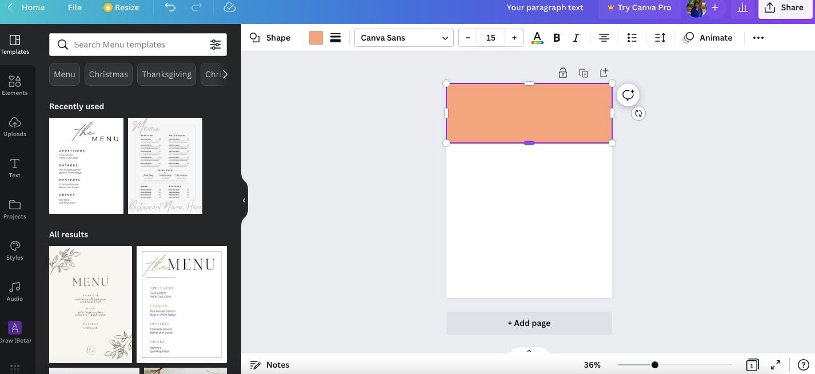Open the more options ellipsis menu
This screenshot has width=815, height=374.
pyautogui.click(x=758, y=38)
